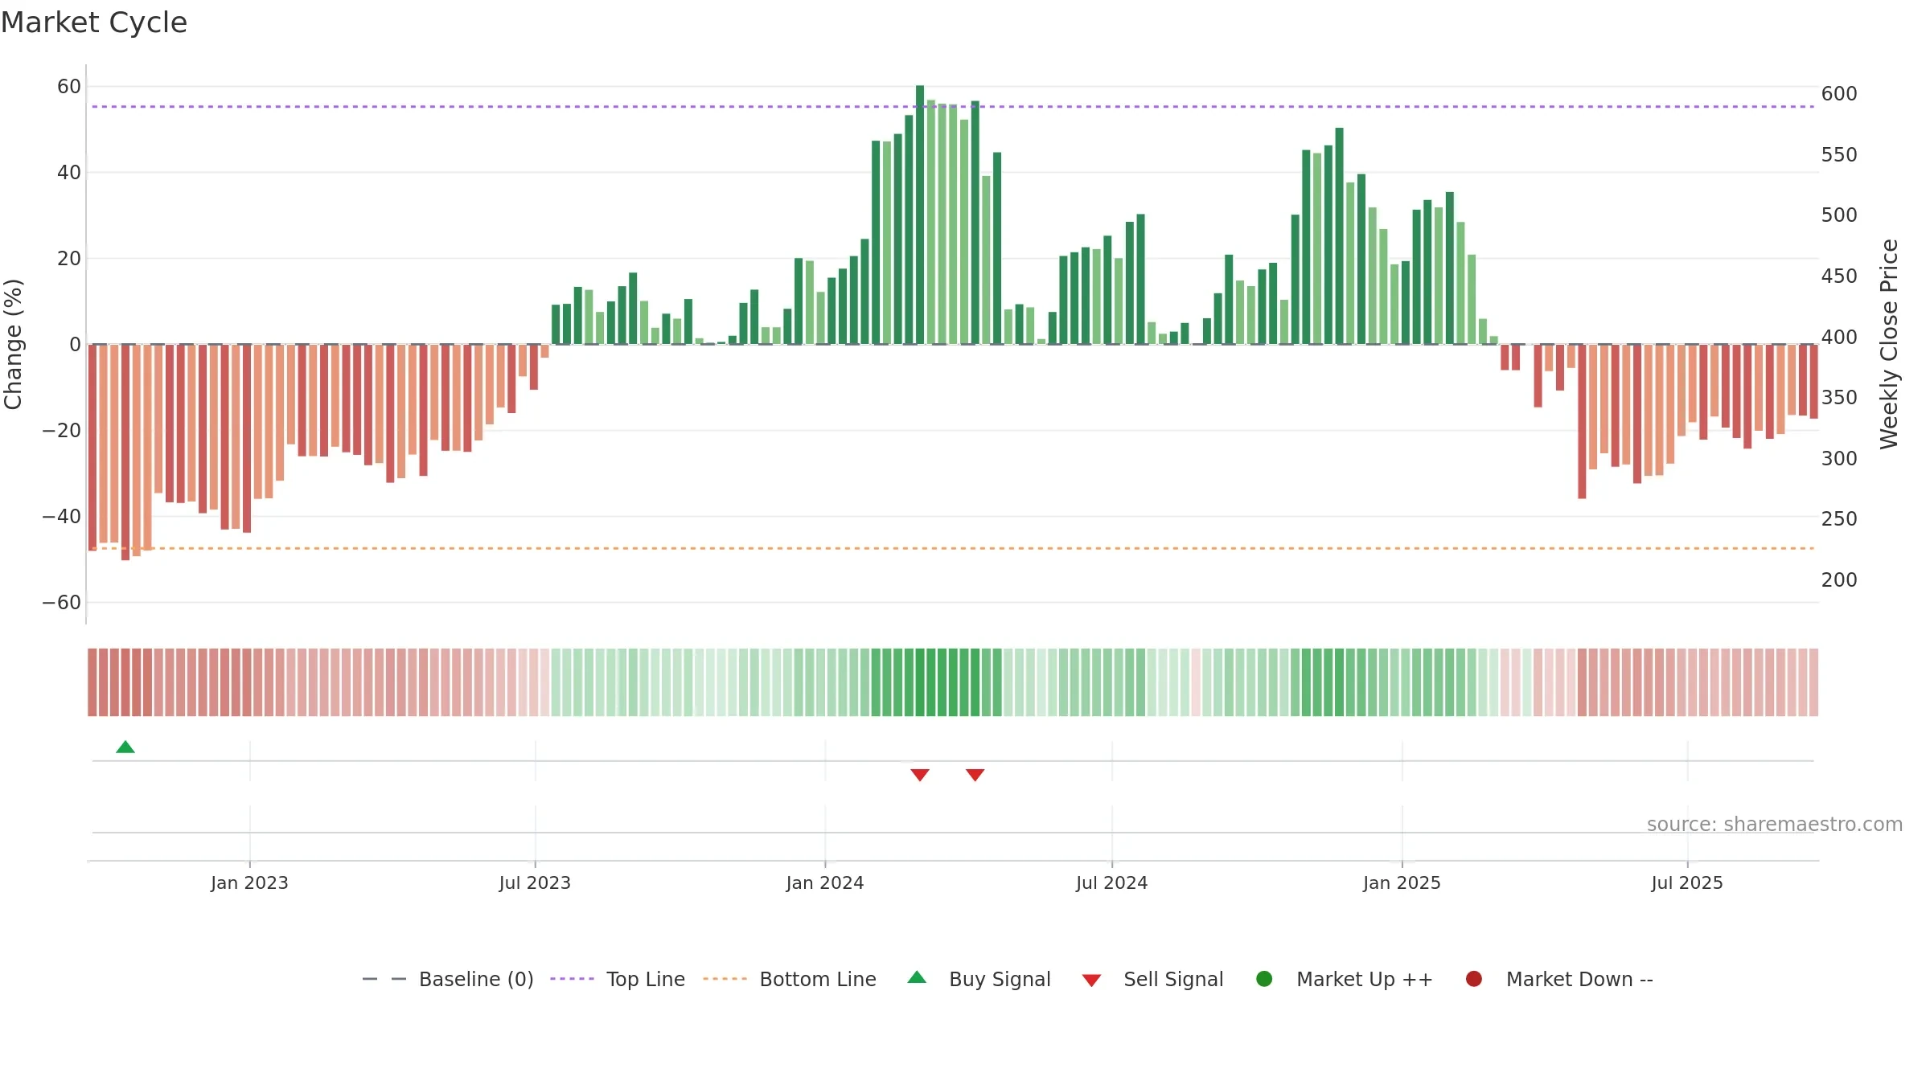This screenshot has width=1930, height=1085.
Task: Click the Jan 2025 axis label
Action: coord(1402,883)
